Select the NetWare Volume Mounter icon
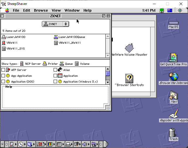The height and width of the screenshot is (148, 188). (129, 48)
